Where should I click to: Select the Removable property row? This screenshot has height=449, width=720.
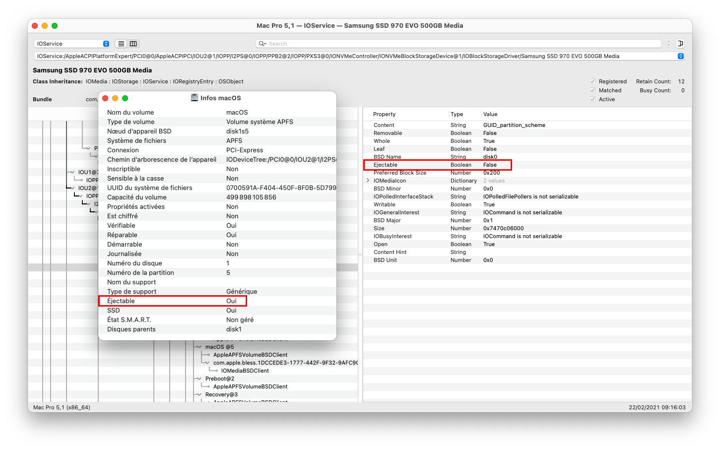(x=527, y=133)
